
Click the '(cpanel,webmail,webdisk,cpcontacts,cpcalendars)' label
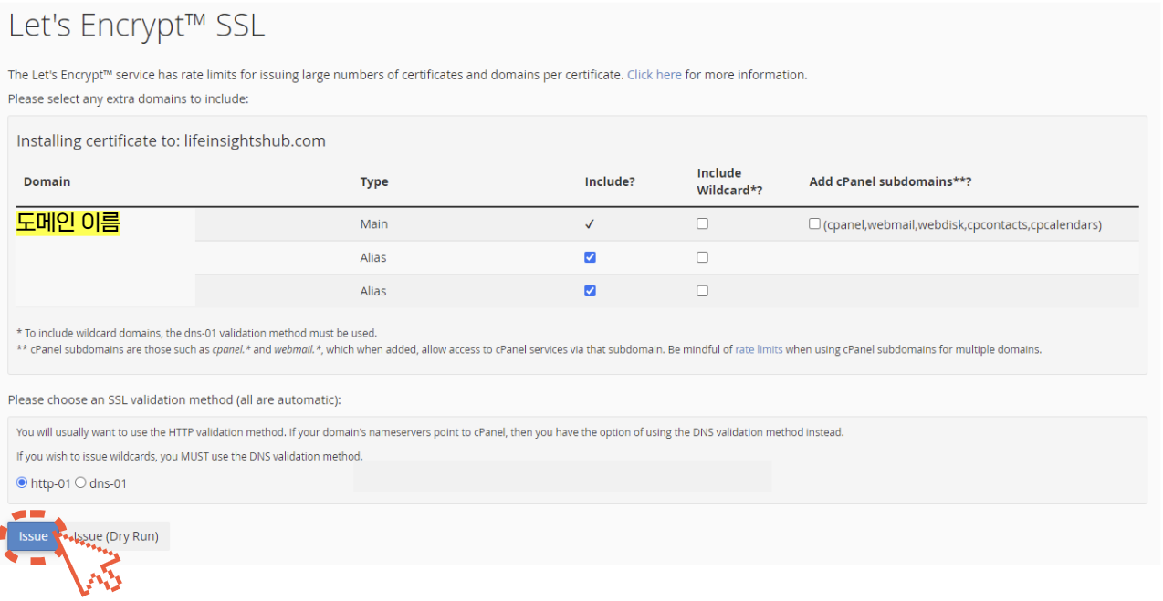[962, 224]
